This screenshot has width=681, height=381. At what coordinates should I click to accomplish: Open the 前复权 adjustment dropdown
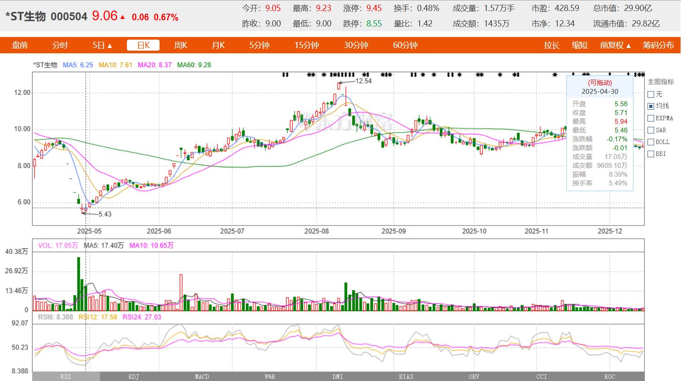click(x=615, y=45)
